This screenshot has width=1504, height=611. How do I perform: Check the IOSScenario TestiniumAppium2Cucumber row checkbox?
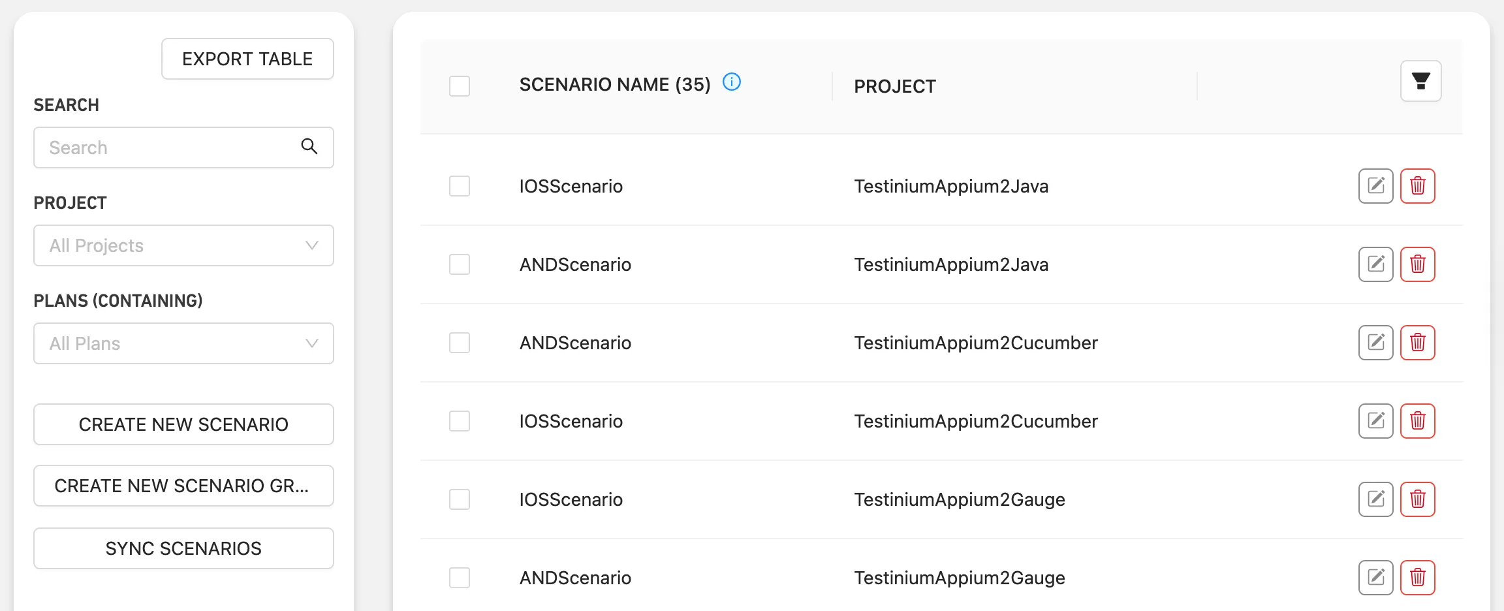pyautogui.click(x=460, y=421)
